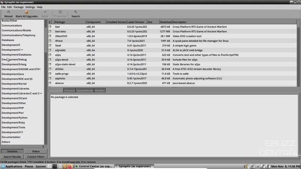301x169 pixels.
Task: Select the Communications section
Action: (12, 25)
